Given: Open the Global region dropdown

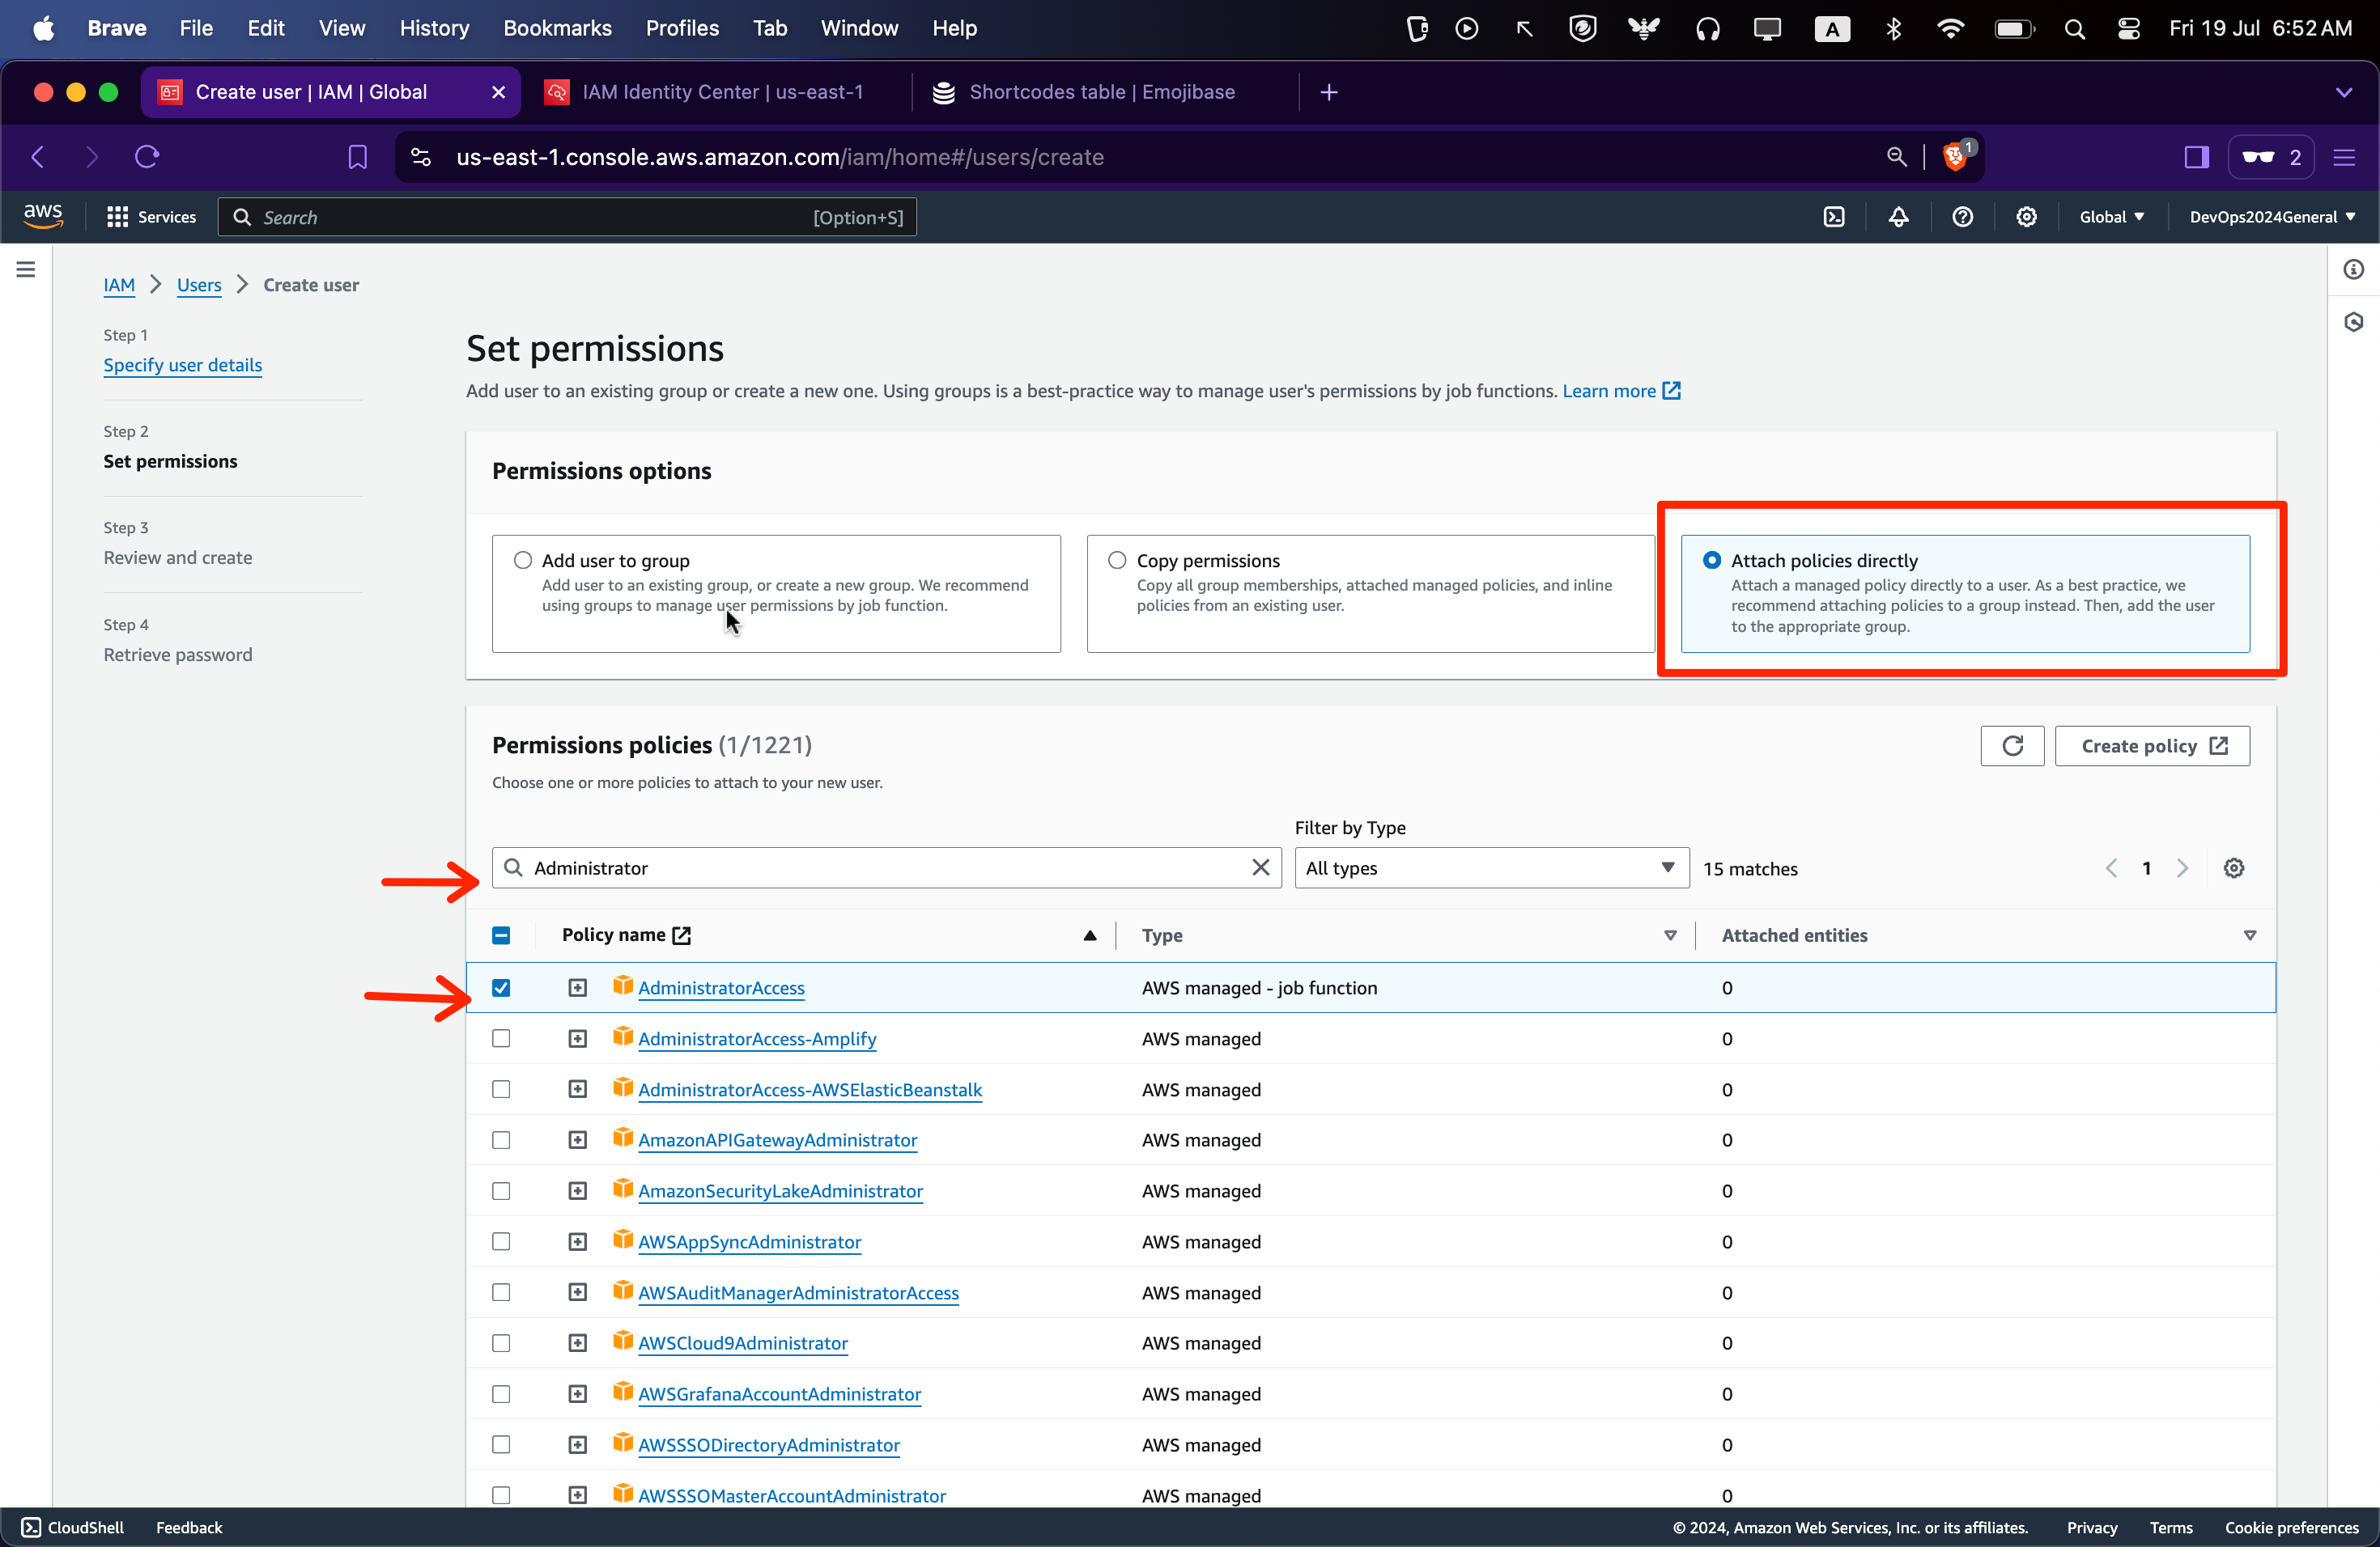Looking at the screenshot, I should (x=2111, y=217).
